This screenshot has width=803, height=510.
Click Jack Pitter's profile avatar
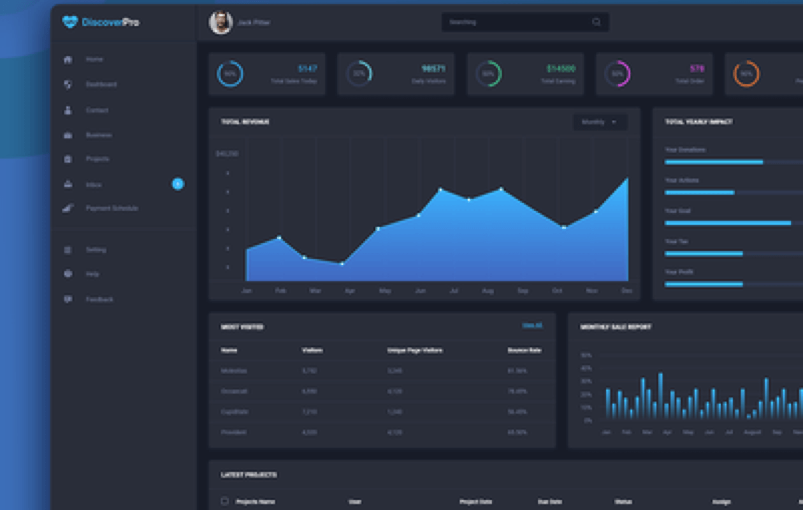(221, 22)
